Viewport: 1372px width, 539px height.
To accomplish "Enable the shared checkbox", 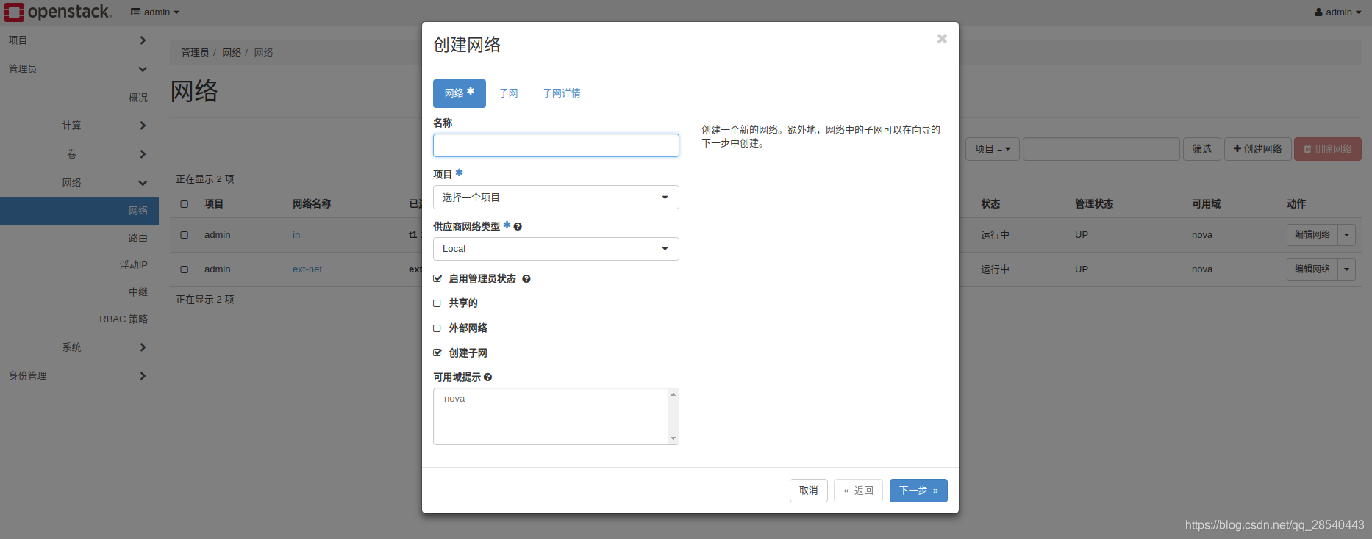I will click(x=437, y=303).
